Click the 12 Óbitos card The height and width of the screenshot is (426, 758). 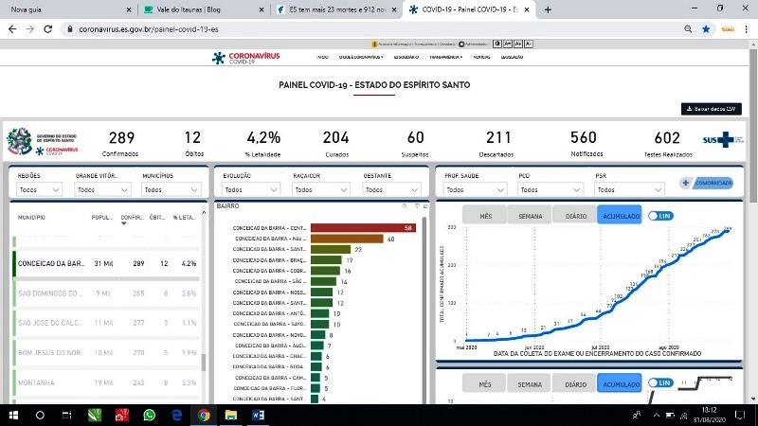(193, 144)
